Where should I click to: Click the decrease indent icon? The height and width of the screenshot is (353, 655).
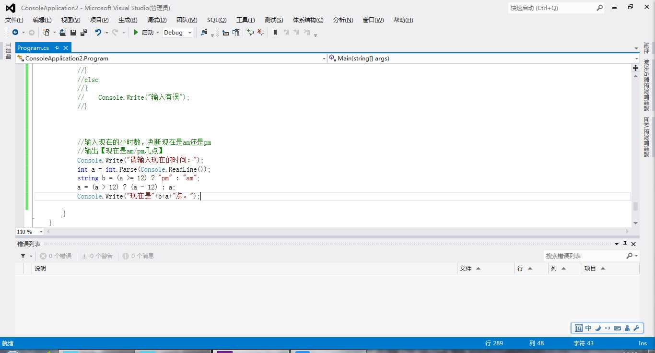pos(225,33)
